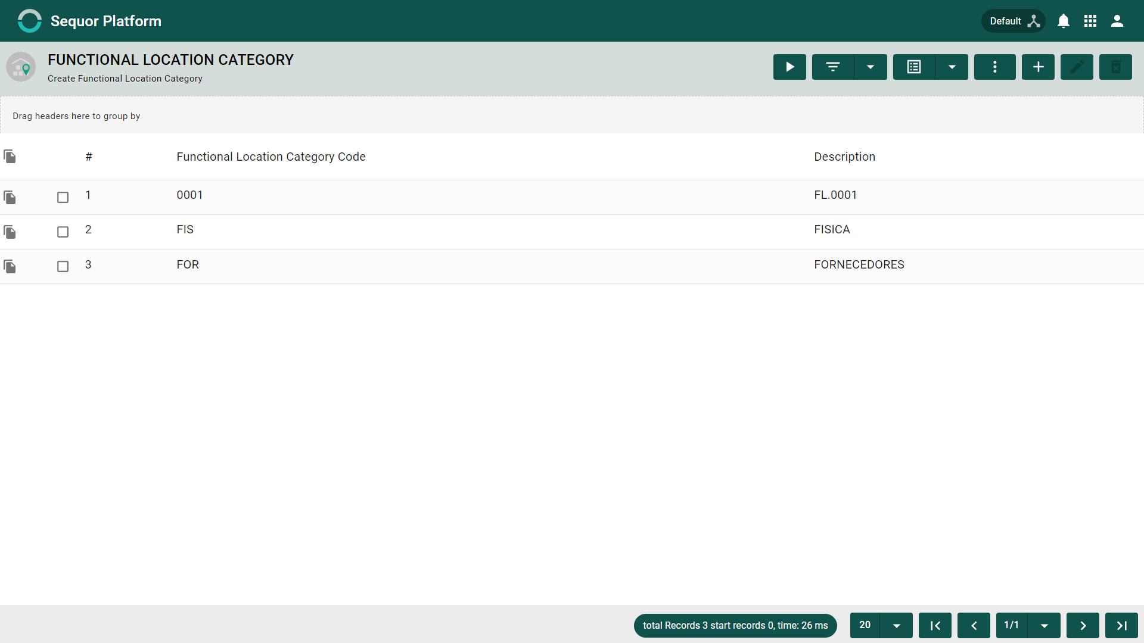
Task: Click the FUNCTIONAL LOCATION CATEGORY title
Action: [170, 60]
